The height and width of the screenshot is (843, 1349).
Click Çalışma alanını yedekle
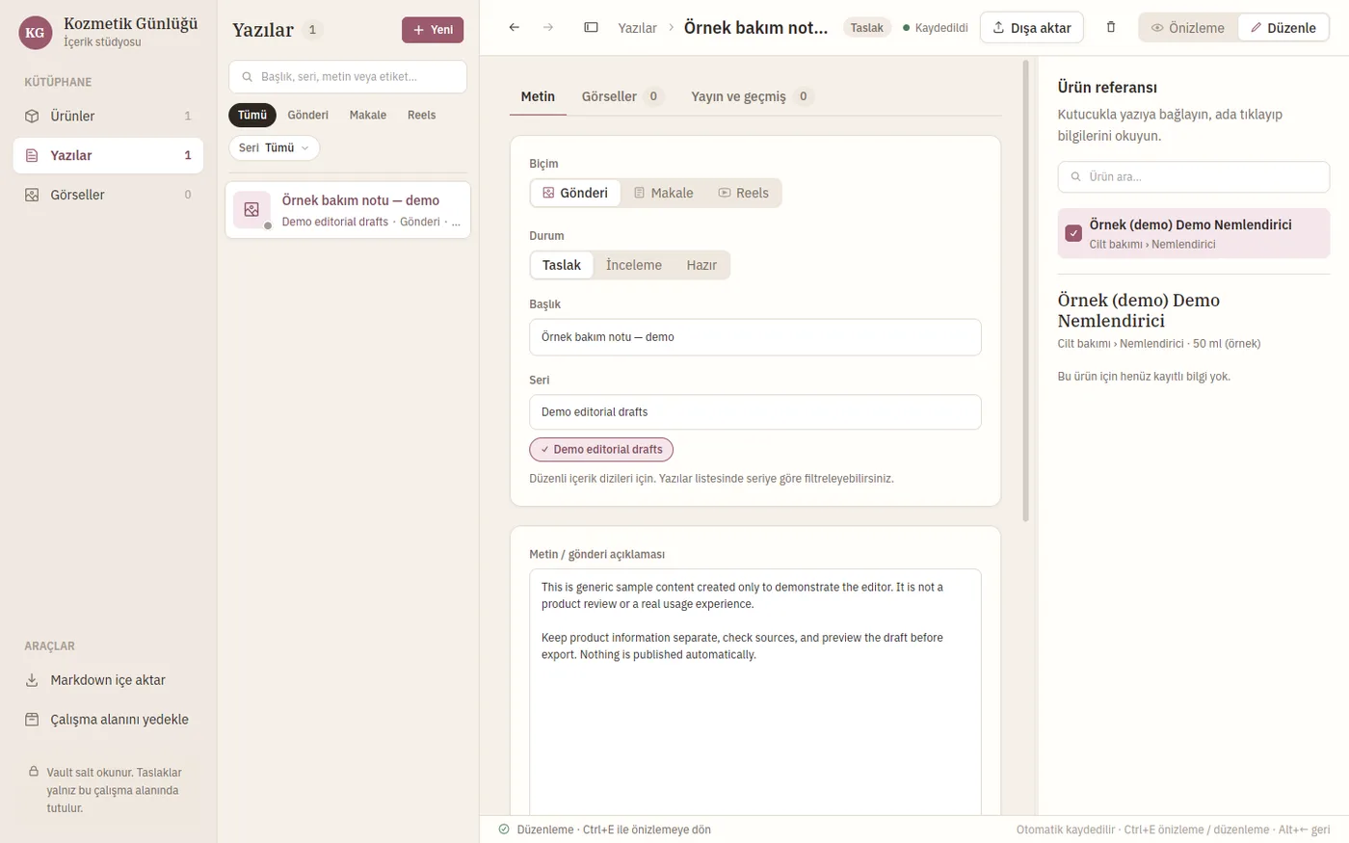[x=108, y=720]
